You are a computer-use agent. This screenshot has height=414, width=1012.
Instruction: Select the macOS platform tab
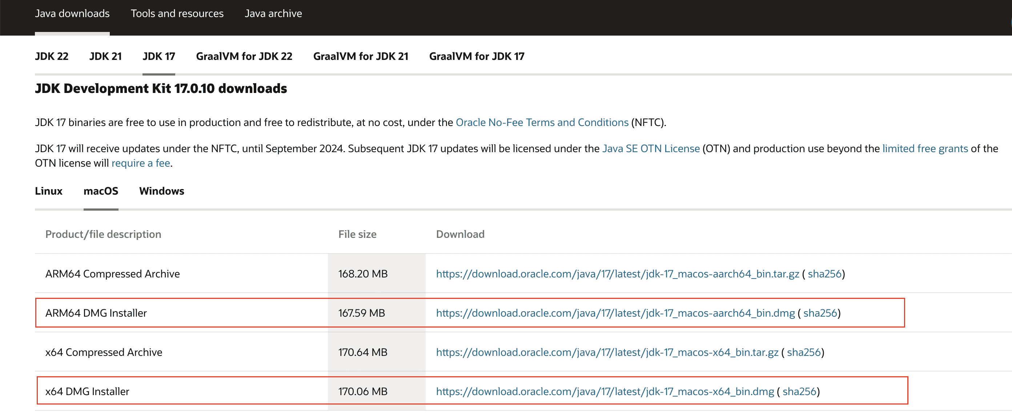click(x=101, y=191)
